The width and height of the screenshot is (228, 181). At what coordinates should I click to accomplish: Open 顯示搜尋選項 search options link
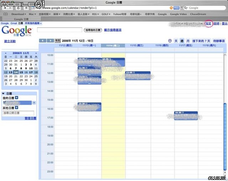[113, 30]
